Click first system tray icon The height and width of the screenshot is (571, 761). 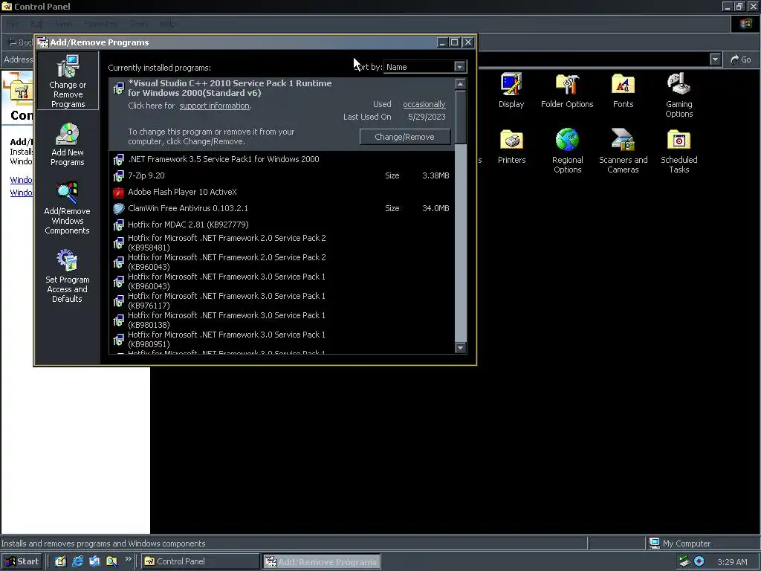click(684, 561)
